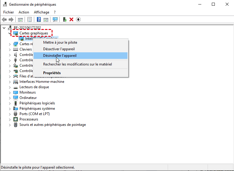Open the Fichier menu
This screenshot has width=234, height=171.
point(8,12)
